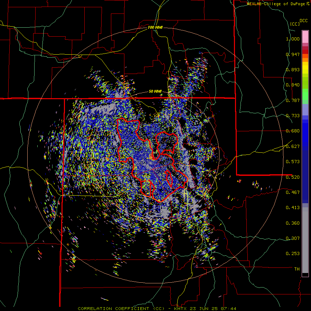
Task: Click the 0.520 legend value
Action: point(293,177)
